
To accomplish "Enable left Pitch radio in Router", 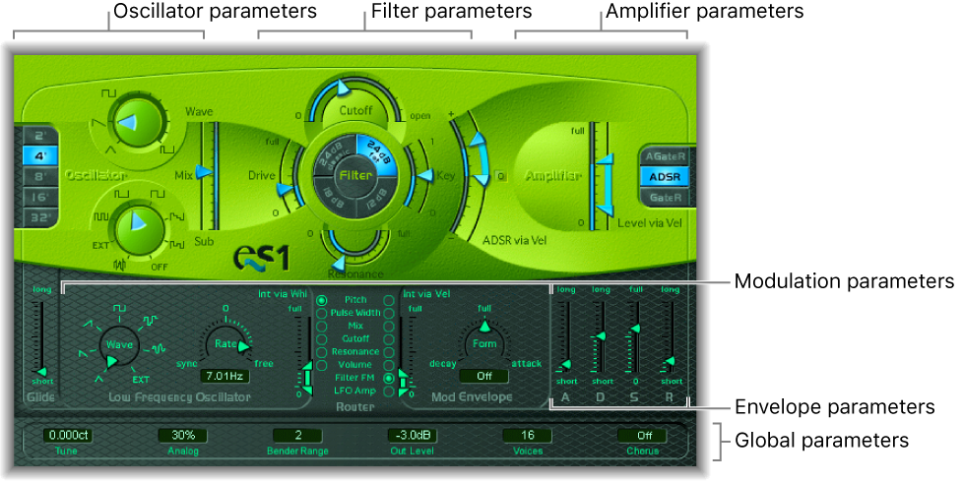I will click(x=321, y=300).
